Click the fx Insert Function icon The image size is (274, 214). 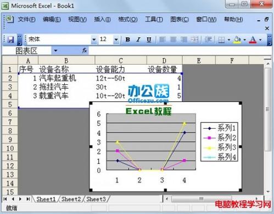85,50
